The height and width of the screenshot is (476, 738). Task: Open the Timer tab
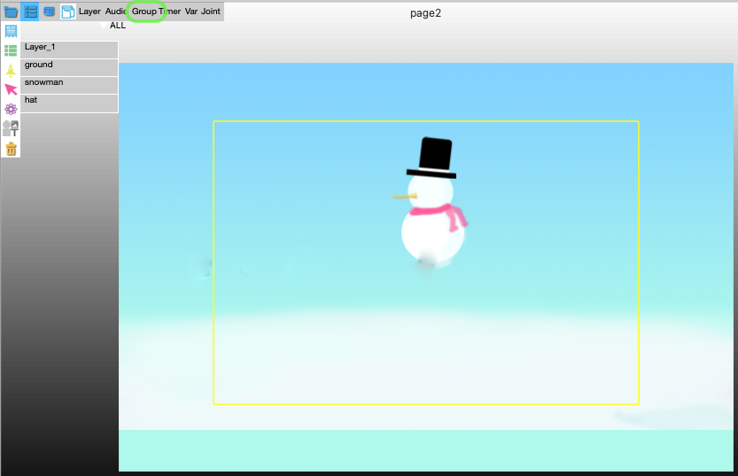coord(169,12)
